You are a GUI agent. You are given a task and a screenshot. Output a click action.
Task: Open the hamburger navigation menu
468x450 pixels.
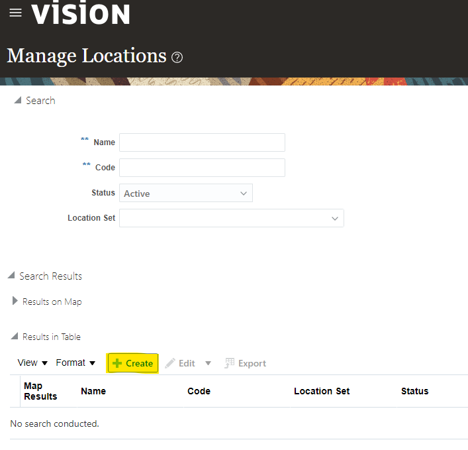15,13
